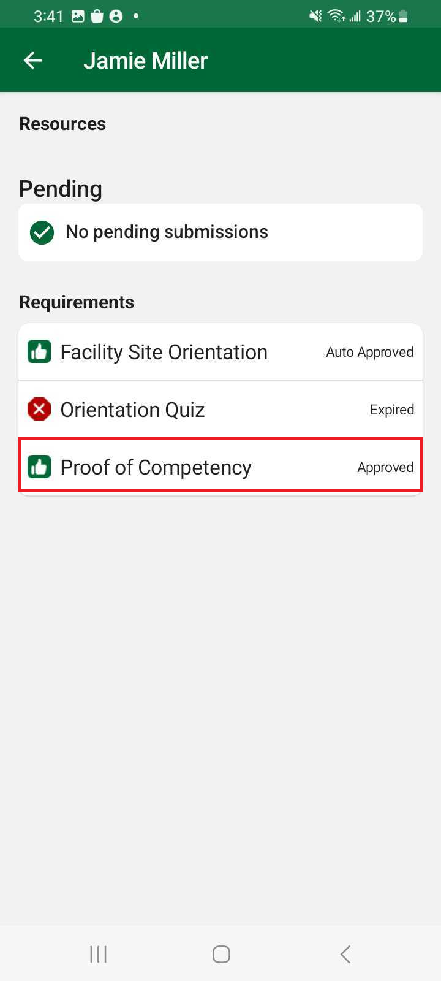Open the Orientation Quiz requirement

click(x=132, y=410)
